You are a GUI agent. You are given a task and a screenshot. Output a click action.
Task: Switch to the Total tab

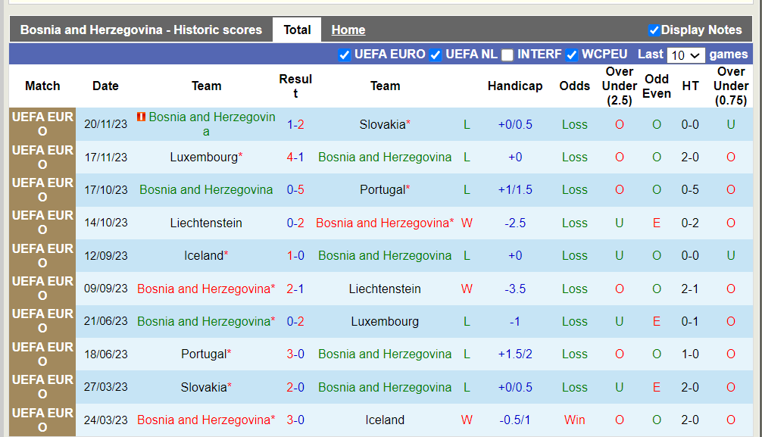[297, 30]
